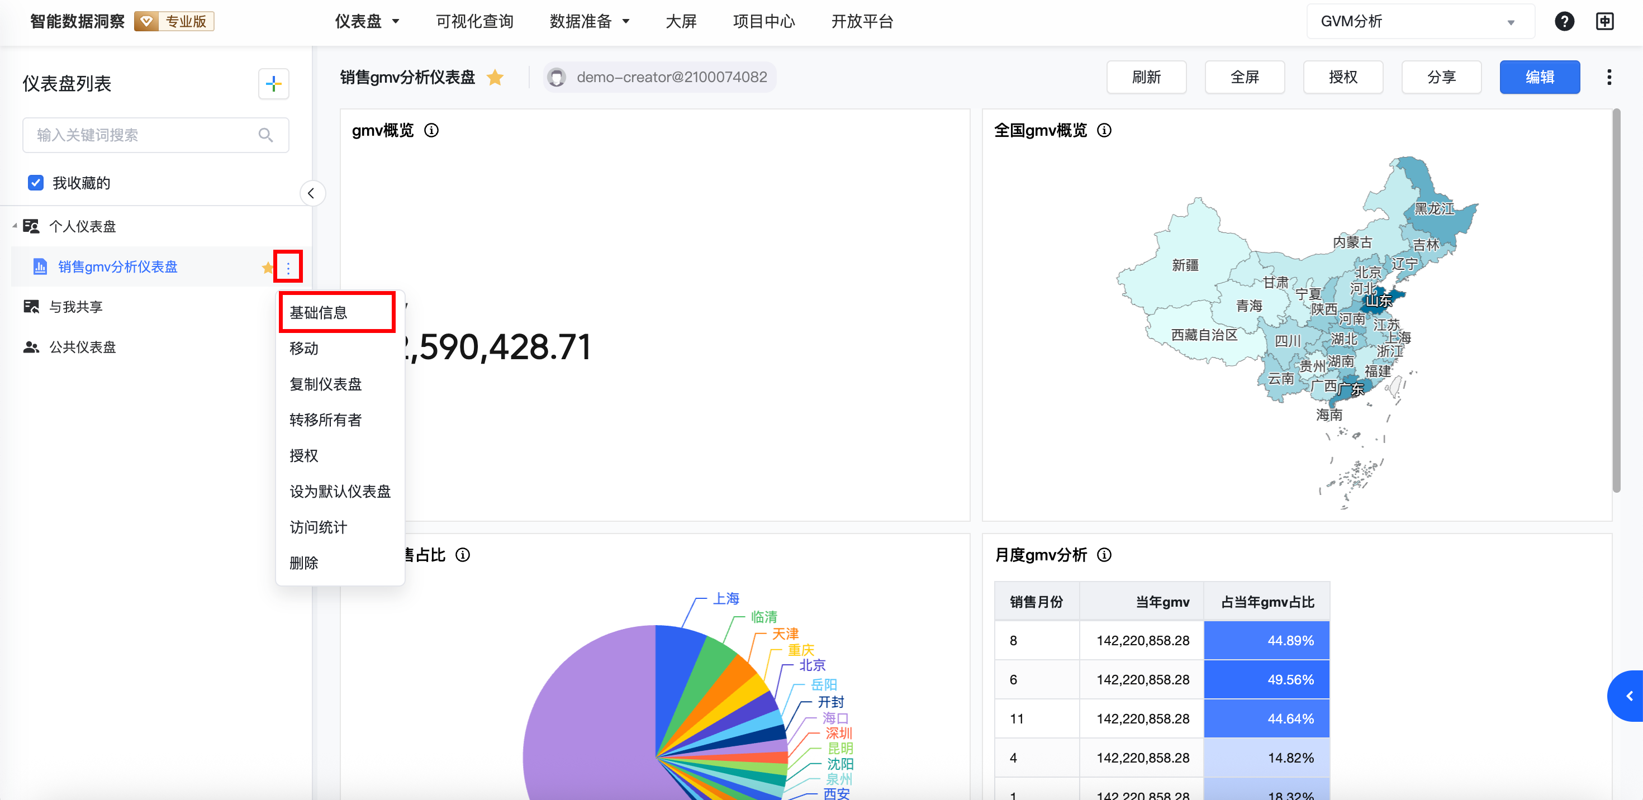Click the add new dashboard plus icon
The image size is (1643, 800).
pyautogui.click(x=274, y=84)
